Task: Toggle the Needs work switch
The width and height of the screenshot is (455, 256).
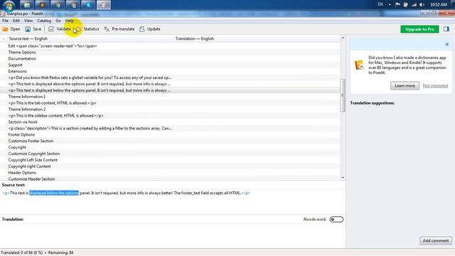Action: (336, 220)
